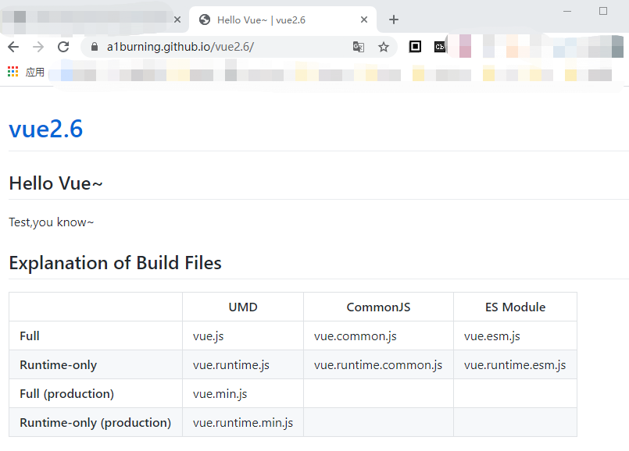Click the vue.runtime.common.js cell

tap(379, 365)
